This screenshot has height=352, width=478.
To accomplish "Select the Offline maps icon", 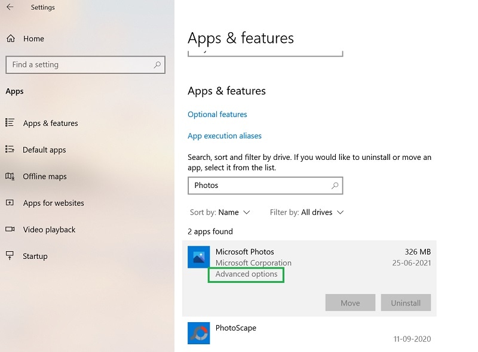I will point(10,176).
